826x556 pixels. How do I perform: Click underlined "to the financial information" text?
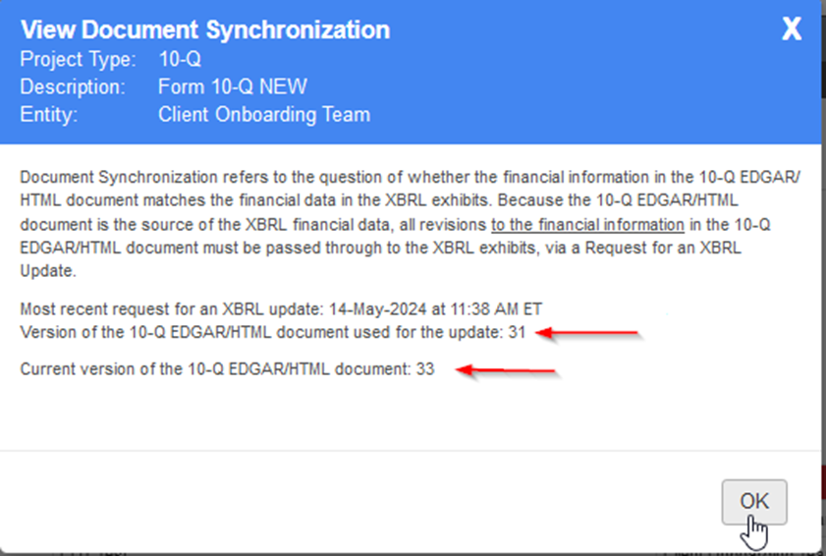pos(586,223)
